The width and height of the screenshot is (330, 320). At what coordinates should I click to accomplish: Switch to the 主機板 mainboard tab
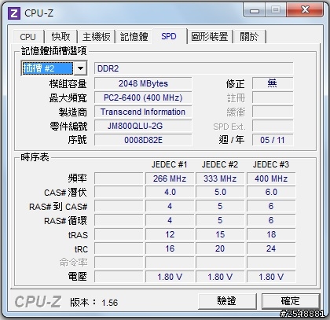click(96, 37)
